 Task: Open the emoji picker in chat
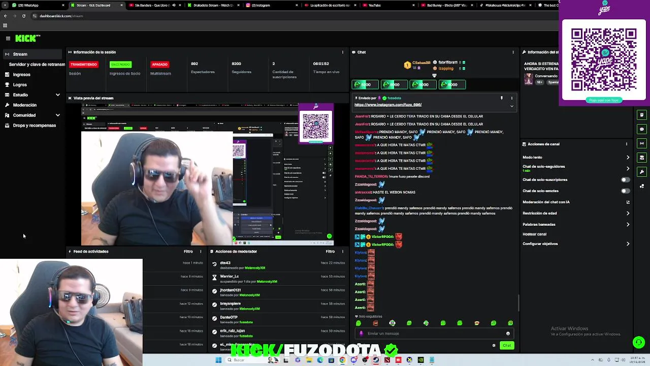tap(508, 333)
